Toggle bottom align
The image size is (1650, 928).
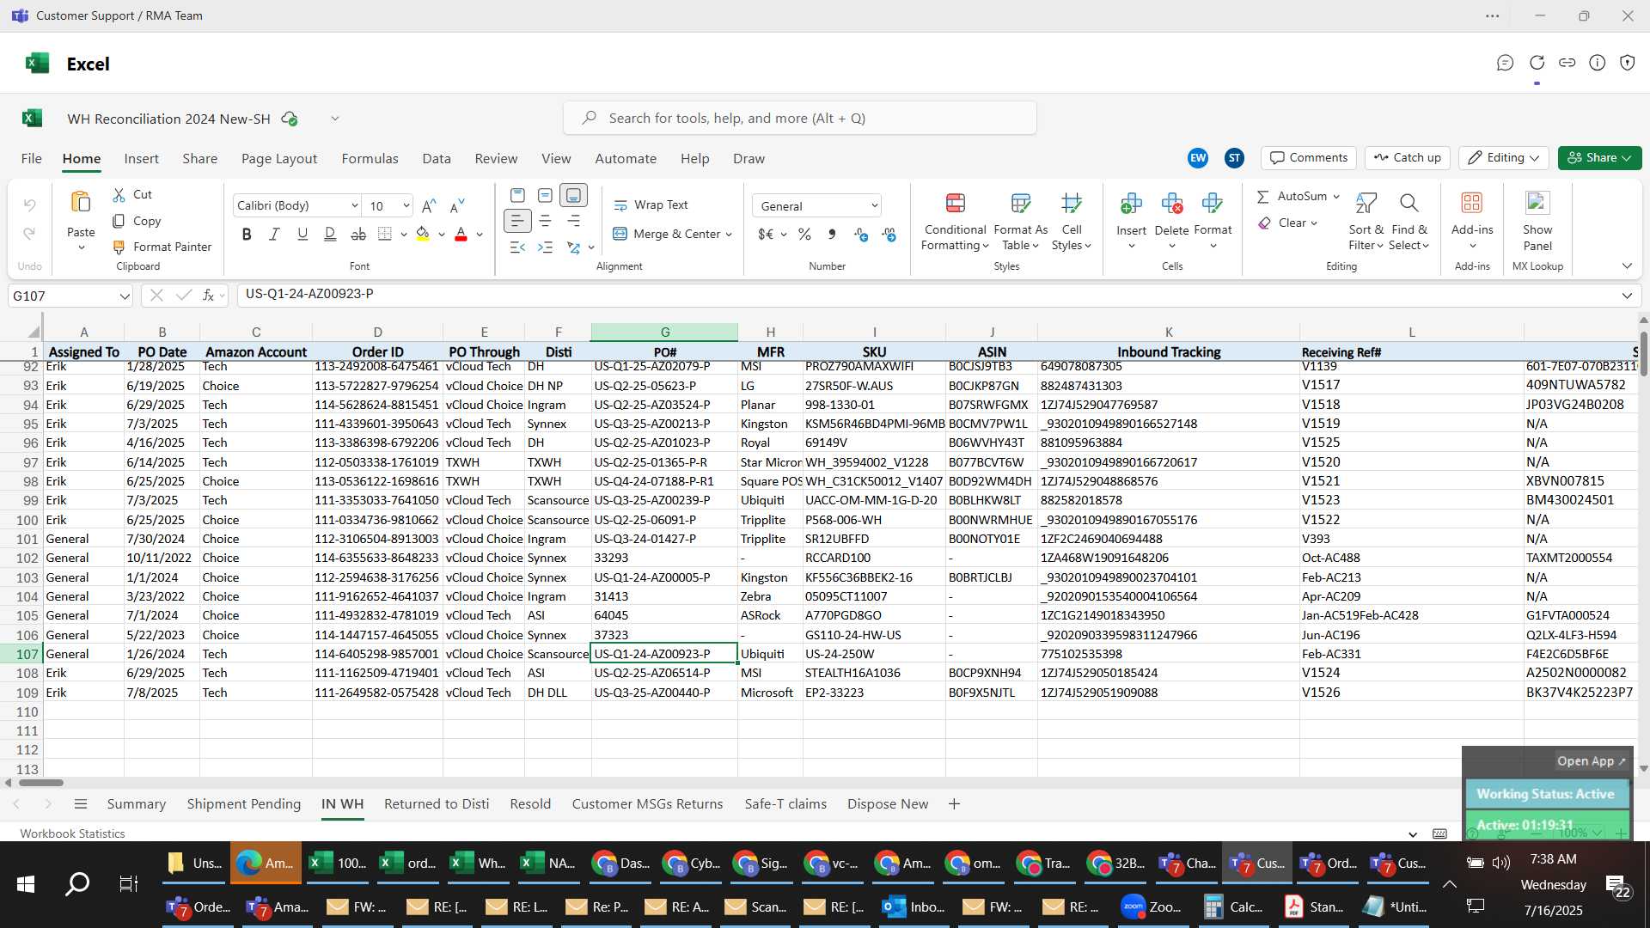click(x=573, y=196)
